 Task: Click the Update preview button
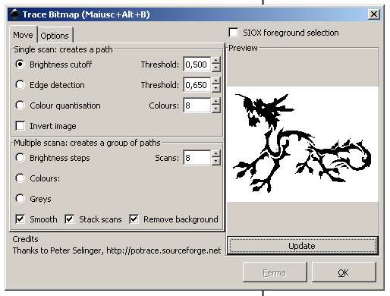pos(302,246)
